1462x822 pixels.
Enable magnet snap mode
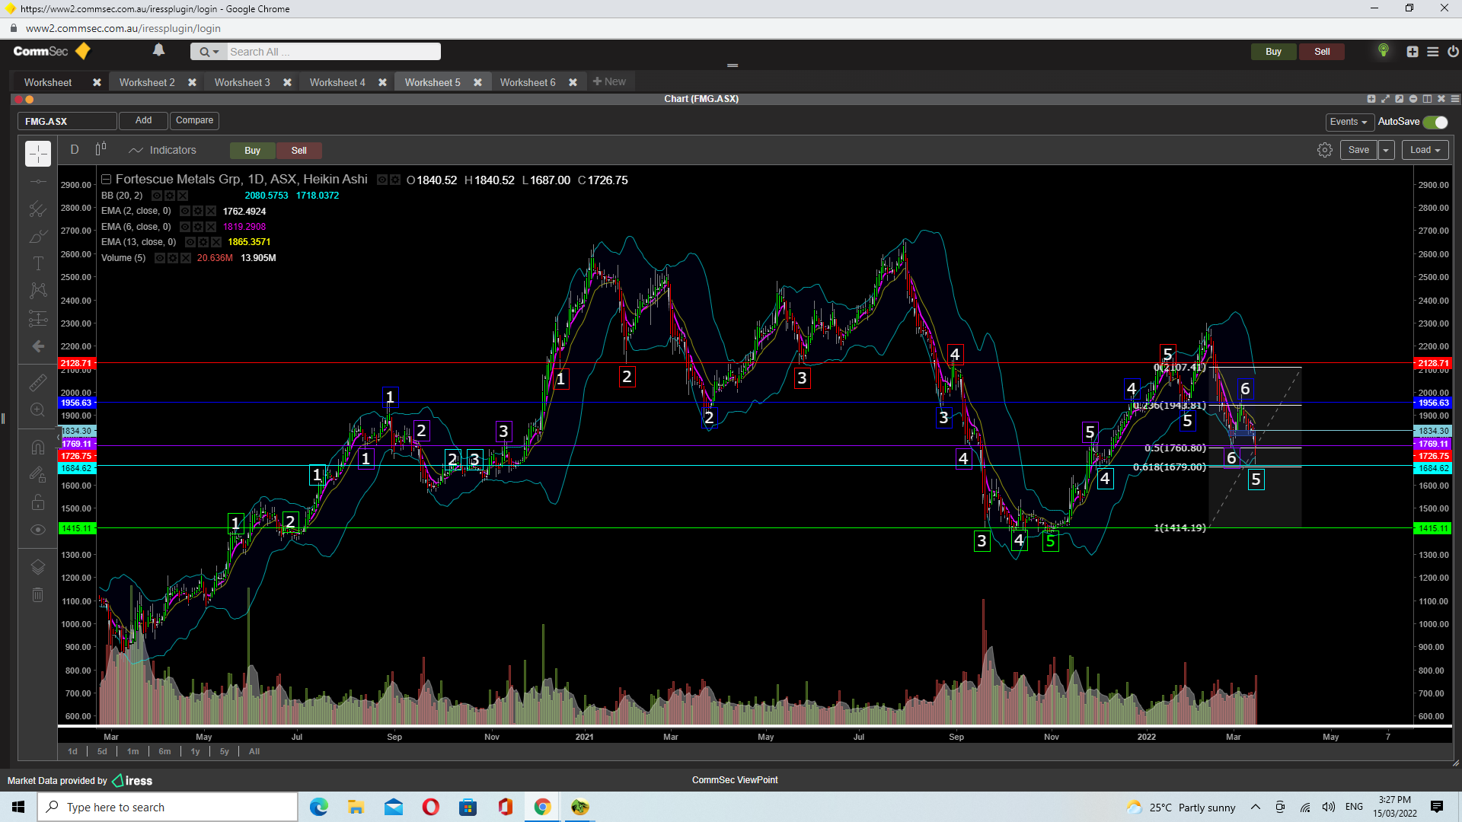click(38, 447)
